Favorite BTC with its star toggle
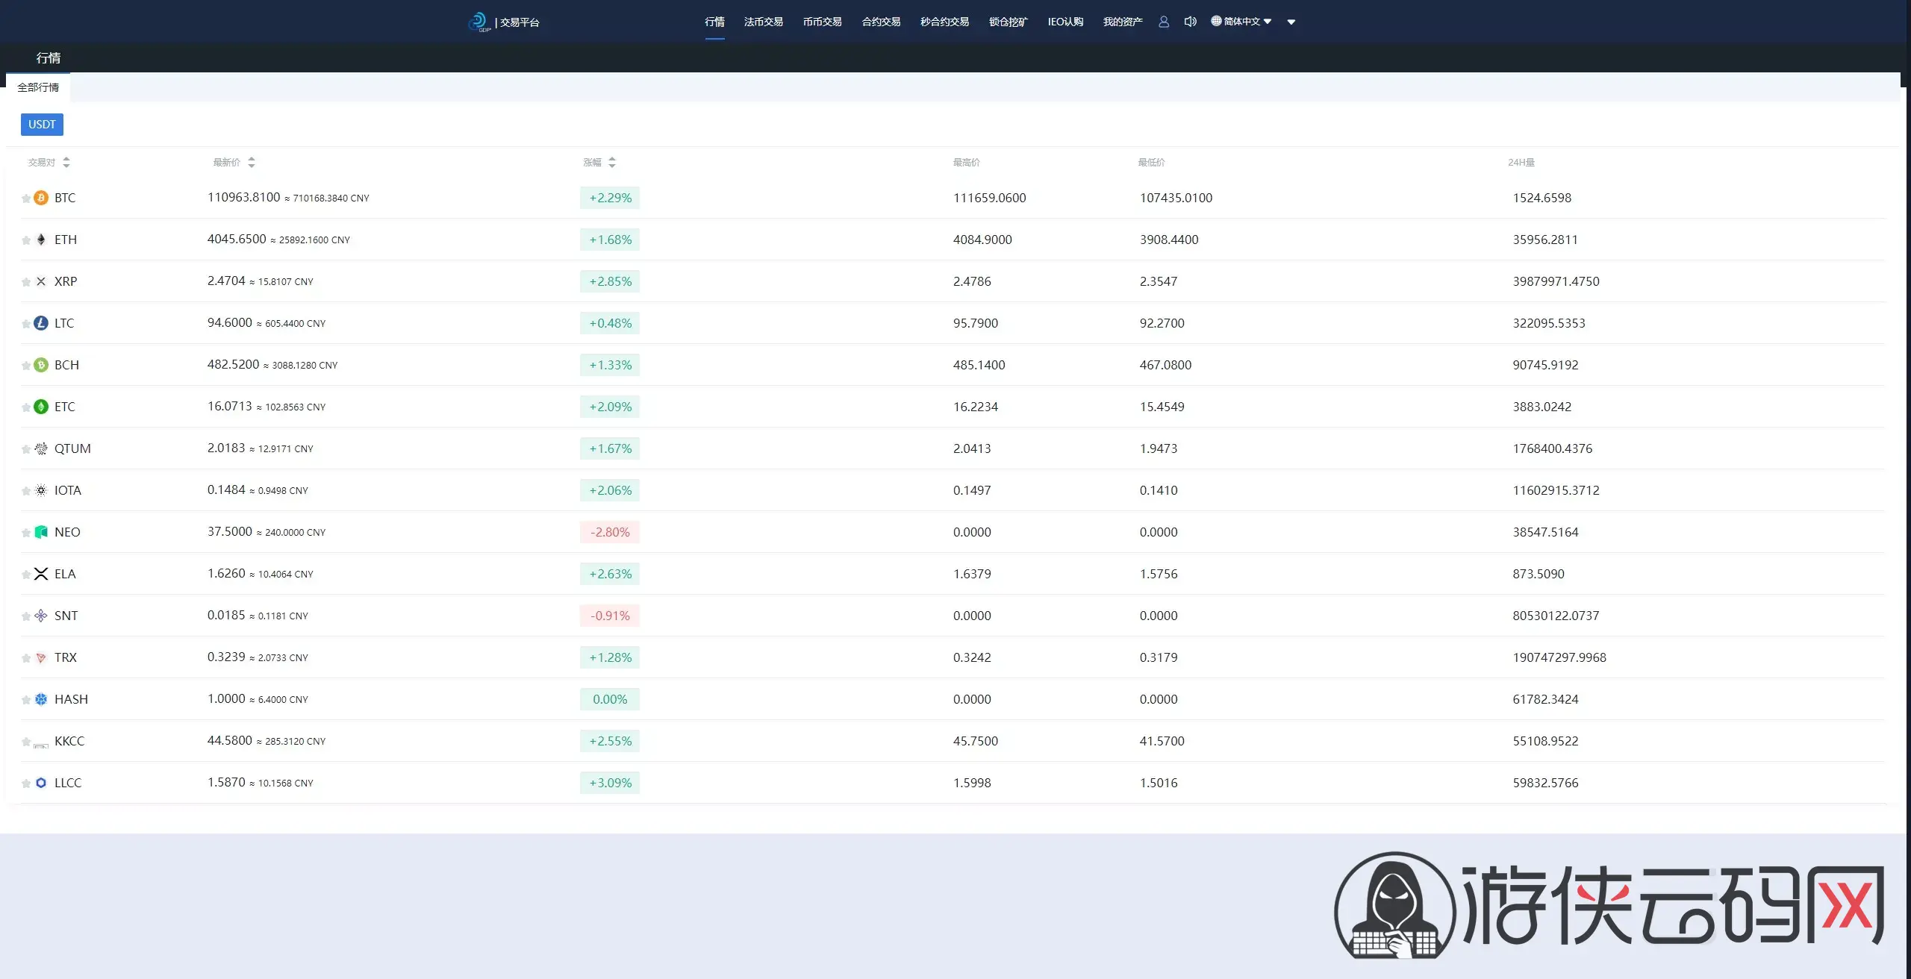The width and height of the screenshot is (1911, 979). 26,198
